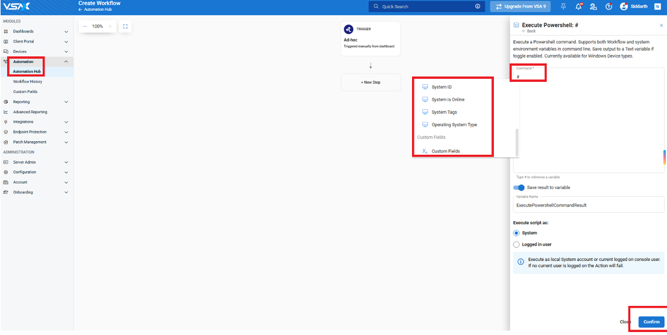Open Workflow History in sidebar
Viewport: 667px width, 335px height.
[x=28, y=82]
